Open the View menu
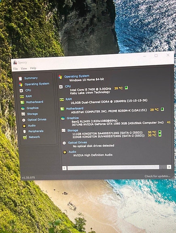Image resolution: width=176 pixels, height=233 pixels. [24, 68]
